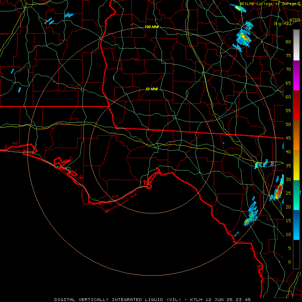Click the 10 value on the color scale
Image resolution: width=302 pixels, height=302 pixels.
(x=288, y=235)
